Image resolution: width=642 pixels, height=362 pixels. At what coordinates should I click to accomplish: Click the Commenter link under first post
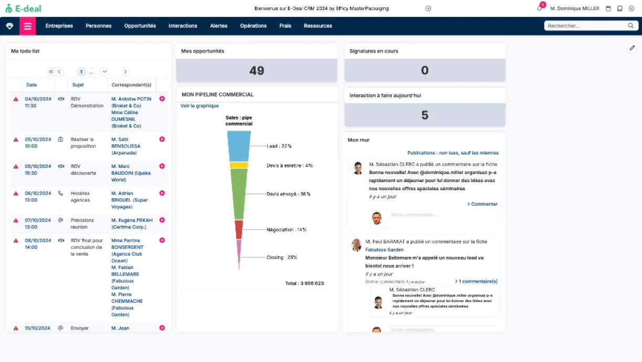click(483, 204)
